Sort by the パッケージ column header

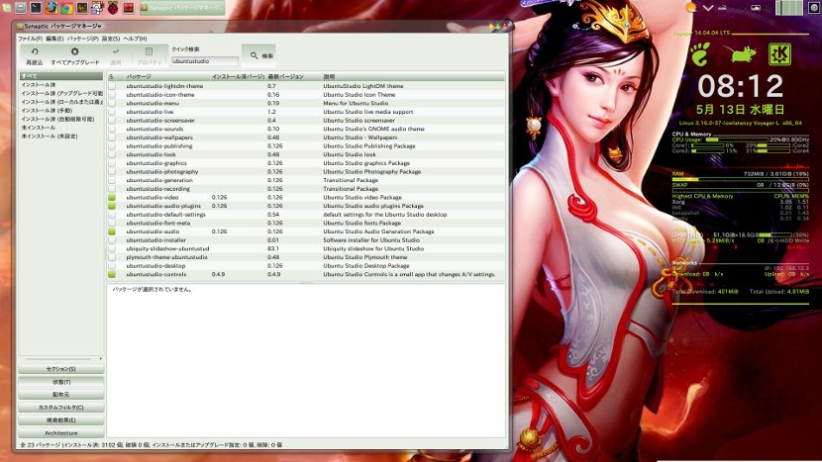pos(166,77)
